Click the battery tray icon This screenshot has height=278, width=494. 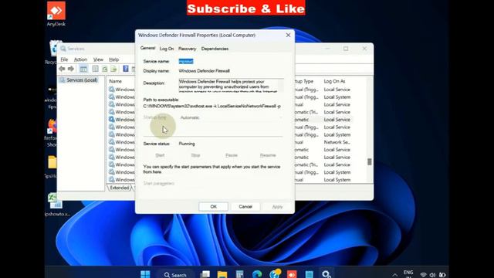click(442, 275)
